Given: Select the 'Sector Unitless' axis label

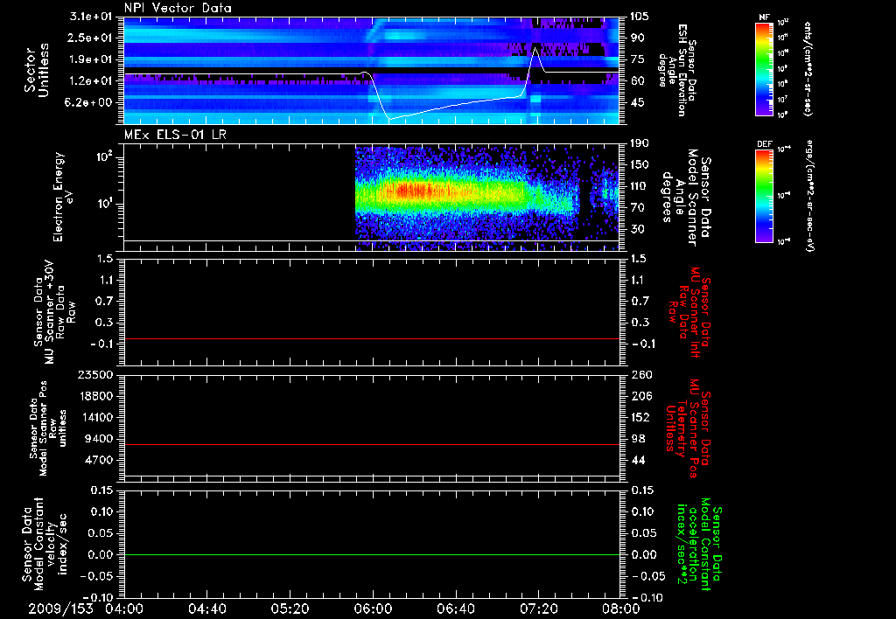Looking at the screenshot, I should 36,70.
